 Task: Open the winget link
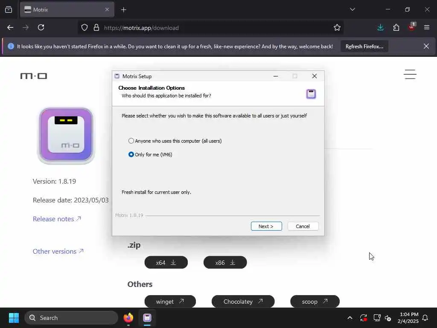point(170,302)
